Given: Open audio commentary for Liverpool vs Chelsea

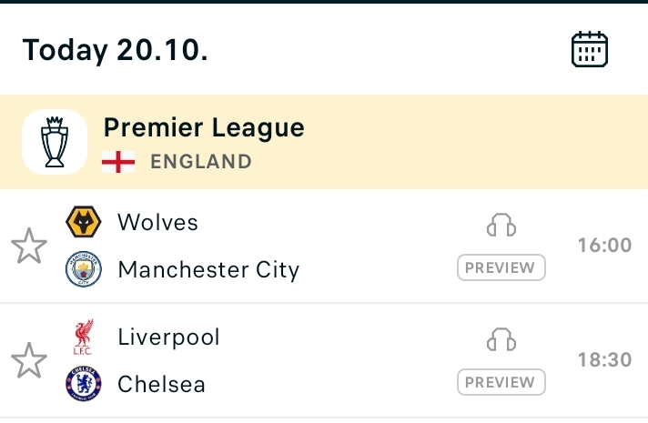Looking at the screenshot, I should (501, 339).
